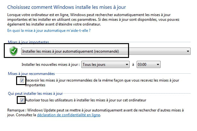Click the "Recevoir les mises à jour recommandées" label
Screen dimensions: 197x131
click(102, 83)
